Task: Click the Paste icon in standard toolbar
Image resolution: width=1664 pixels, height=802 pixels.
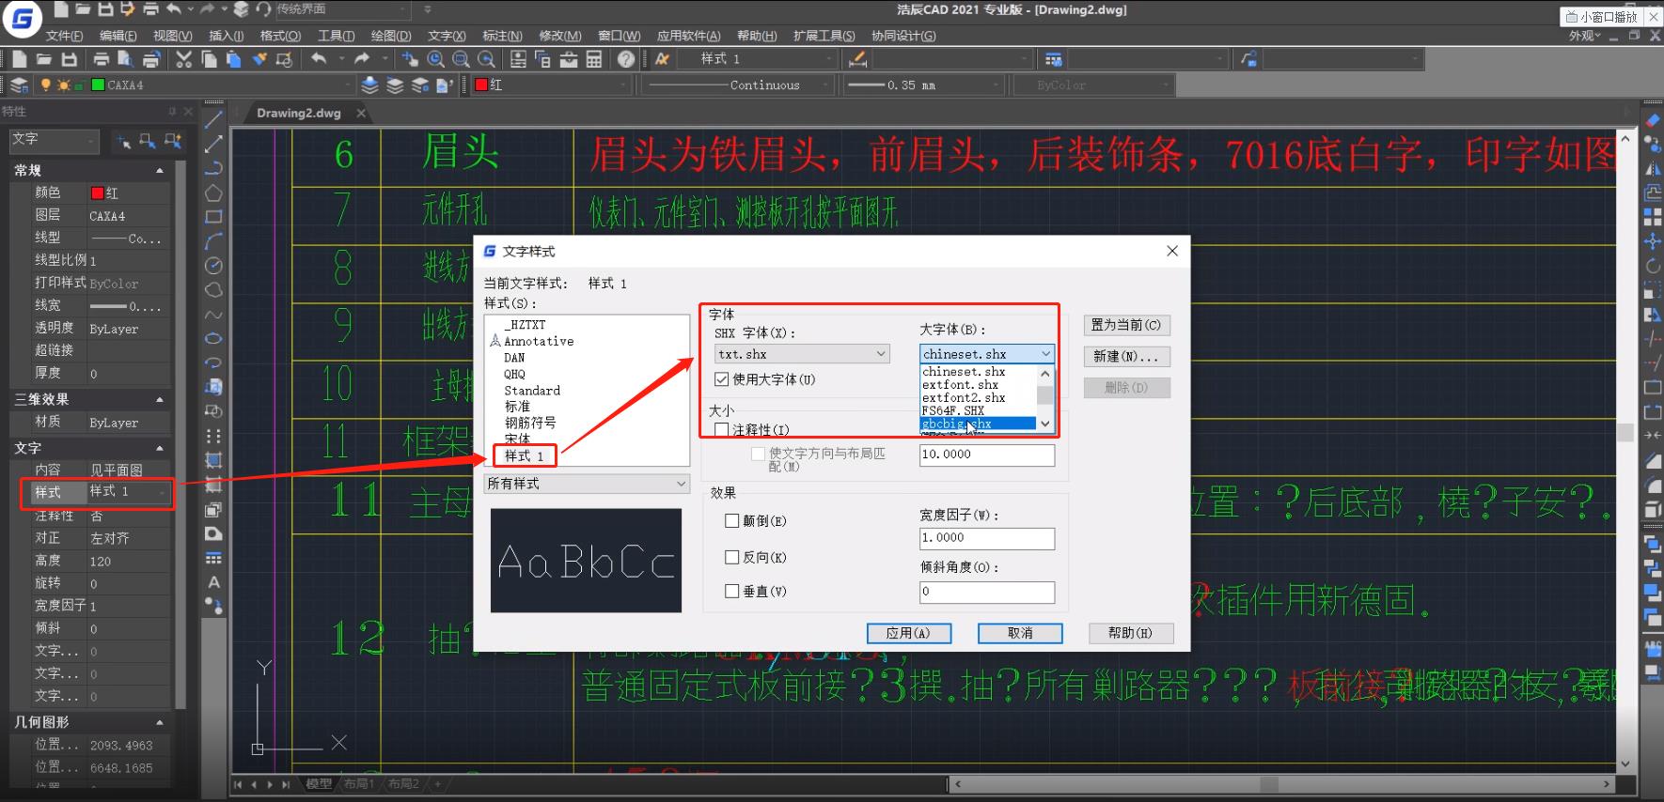Action: (233, 59)
